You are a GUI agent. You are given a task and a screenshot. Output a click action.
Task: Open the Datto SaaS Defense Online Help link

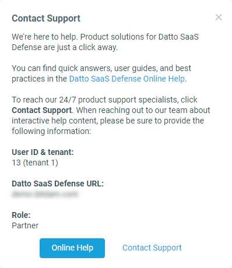point(127,79)
